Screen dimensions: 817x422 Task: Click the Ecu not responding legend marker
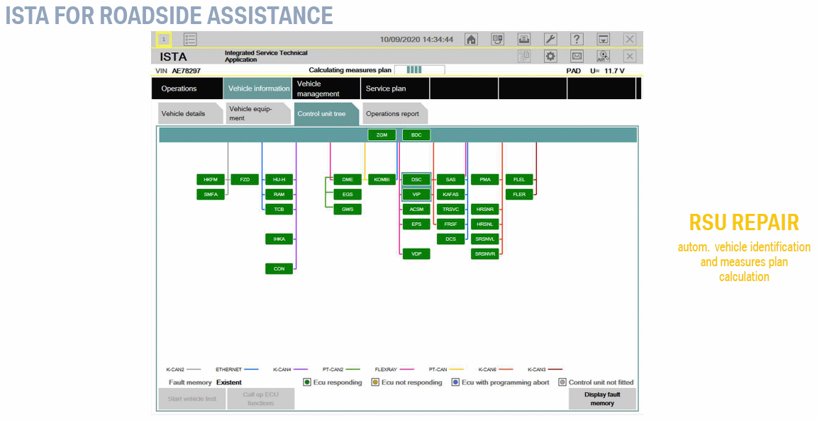tap(375, 382)
